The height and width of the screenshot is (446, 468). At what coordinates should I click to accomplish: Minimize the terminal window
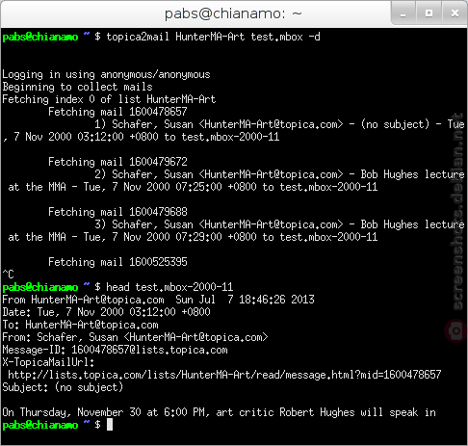pyautogui.click(x=403, y=13)
